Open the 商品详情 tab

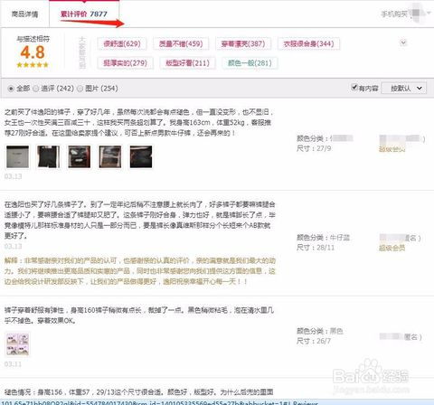pos(24,14)
